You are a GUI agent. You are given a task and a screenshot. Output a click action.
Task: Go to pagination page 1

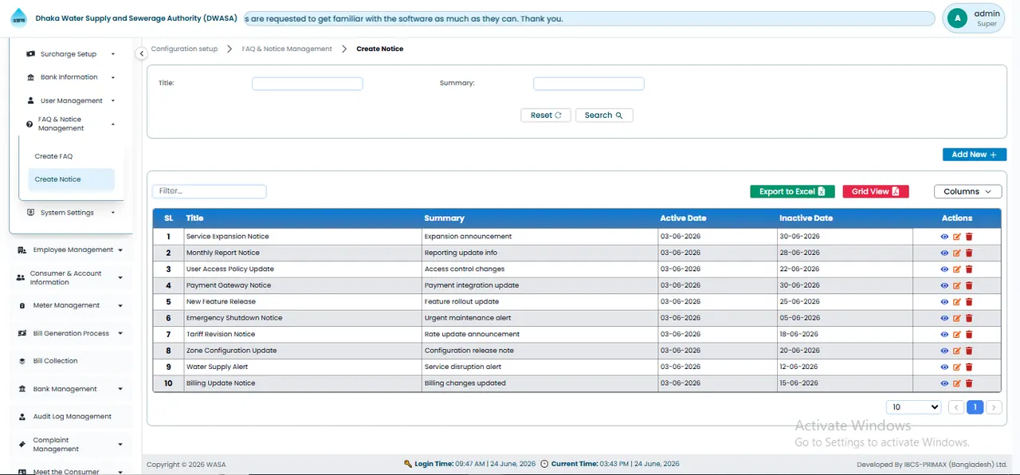975,407
